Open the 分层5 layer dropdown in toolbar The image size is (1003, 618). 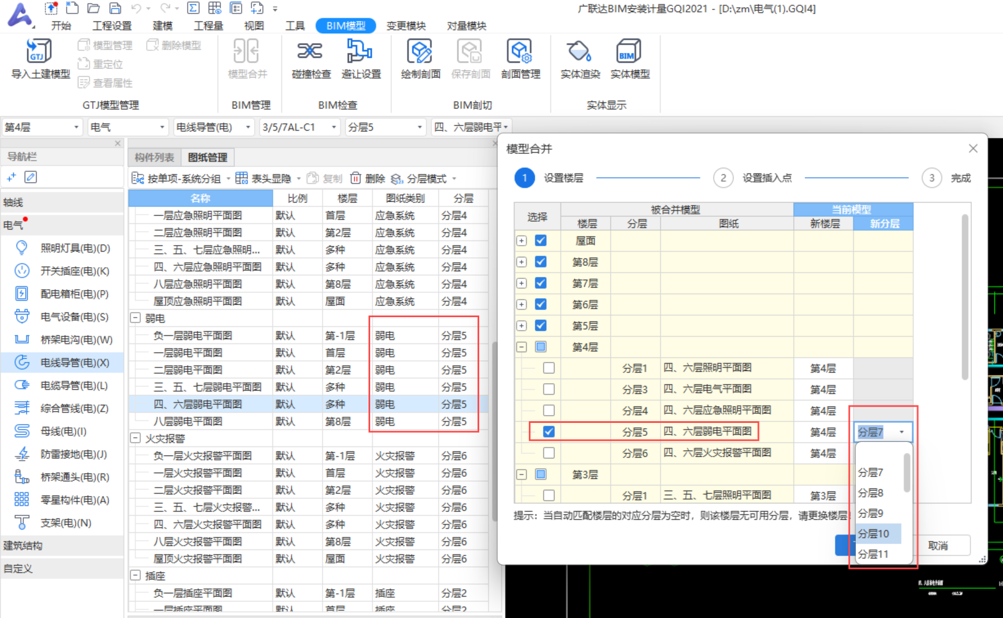coord(385,127)
